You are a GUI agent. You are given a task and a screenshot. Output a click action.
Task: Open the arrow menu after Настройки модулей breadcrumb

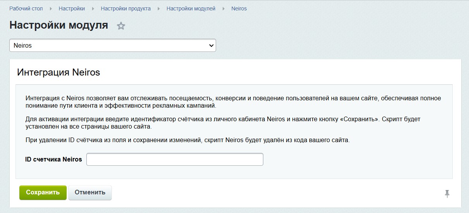click(x=223, y=9)
